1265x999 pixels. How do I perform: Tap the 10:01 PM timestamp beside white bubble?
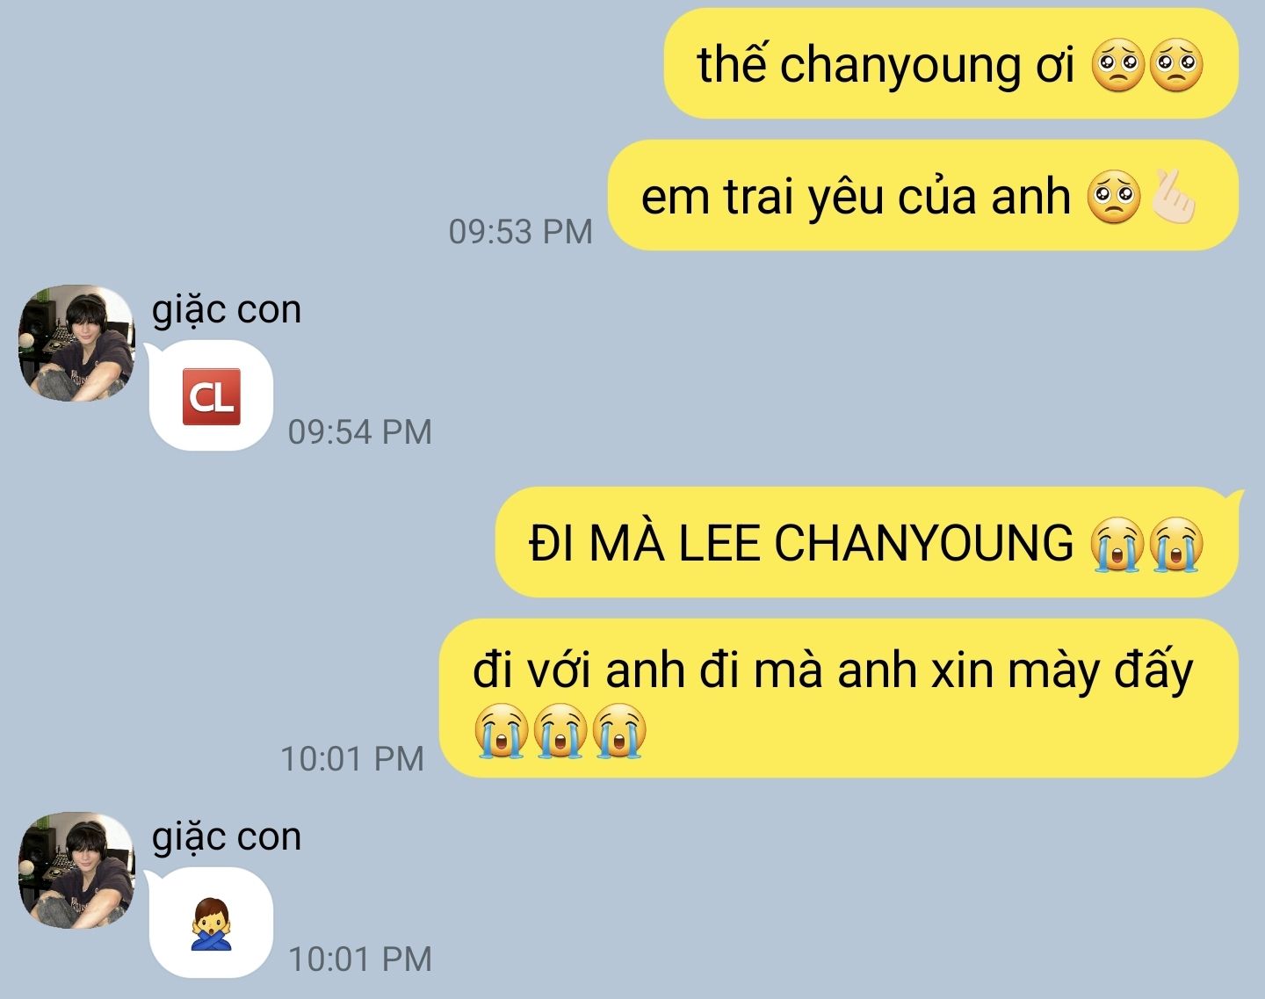coord(360,959)
